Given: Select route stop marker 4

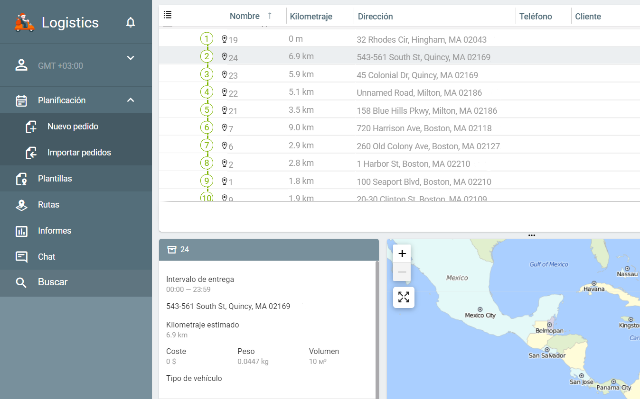Looking at the screenshot, I should pyautogui.click(x=207, y=92).
